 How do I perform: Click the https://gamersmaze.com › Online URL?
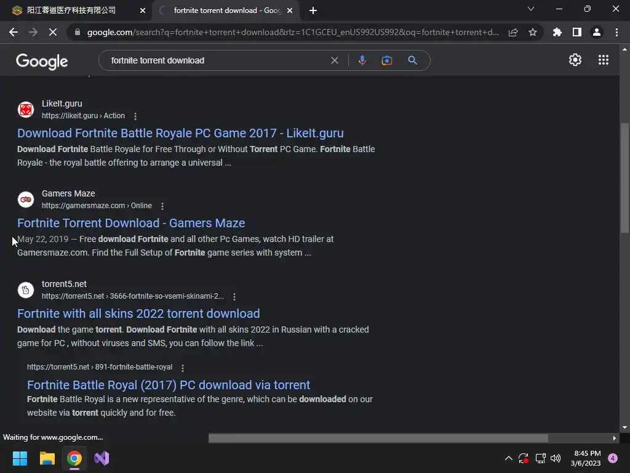point(97,206)
